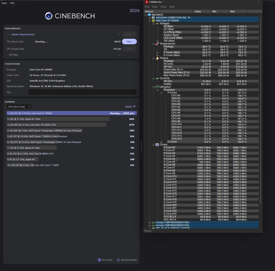Open the File menu in HWMonitor

coord(147,7)
